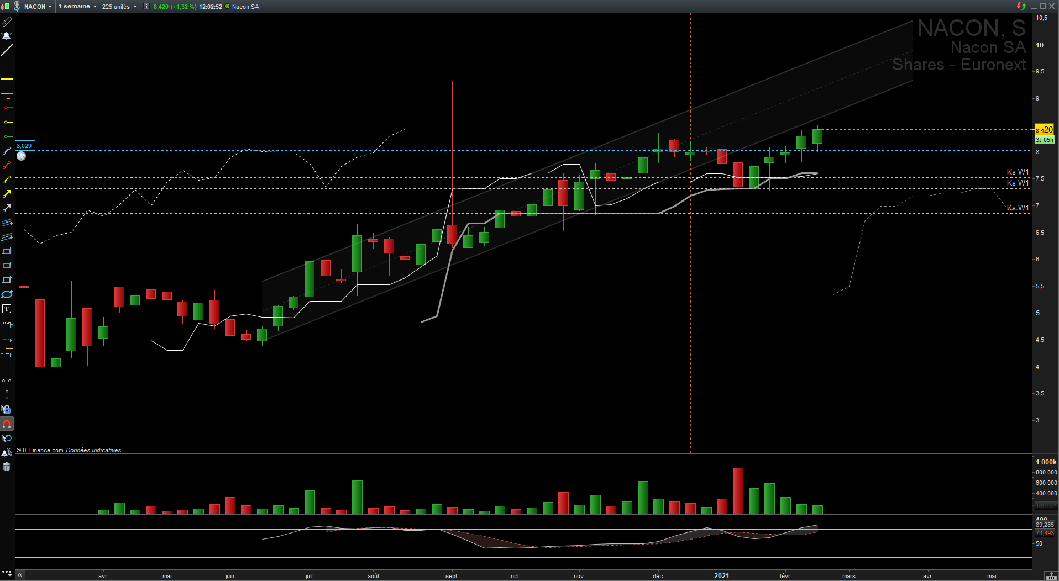Image resolution: width=1059 pixels, height=581 pixels.
Task: Open the 1 semaine timeframe dropdown
Action: pos(77,7)
